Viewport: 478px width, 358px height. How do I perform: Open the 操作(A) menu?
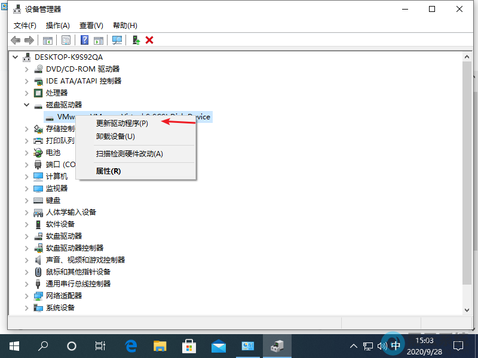pos(58,26)
